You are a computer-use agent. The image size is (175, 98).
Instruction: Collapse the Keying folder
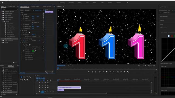pos(2,21)
